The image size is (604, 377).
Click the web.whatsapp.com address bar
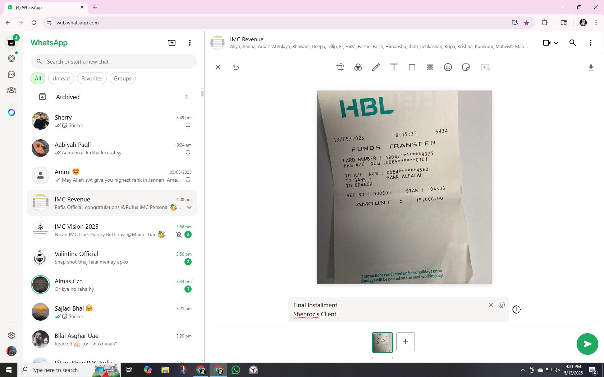[x=280, y=23]
